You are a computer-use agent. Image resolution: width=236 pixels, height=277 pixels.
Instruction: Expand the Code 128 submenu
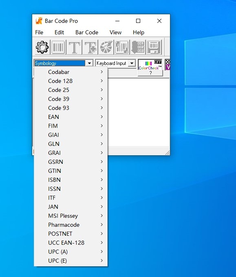coord(71,81)
